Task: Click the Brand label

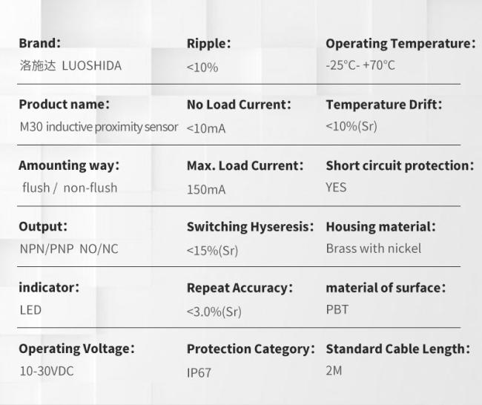Action: 39,43
